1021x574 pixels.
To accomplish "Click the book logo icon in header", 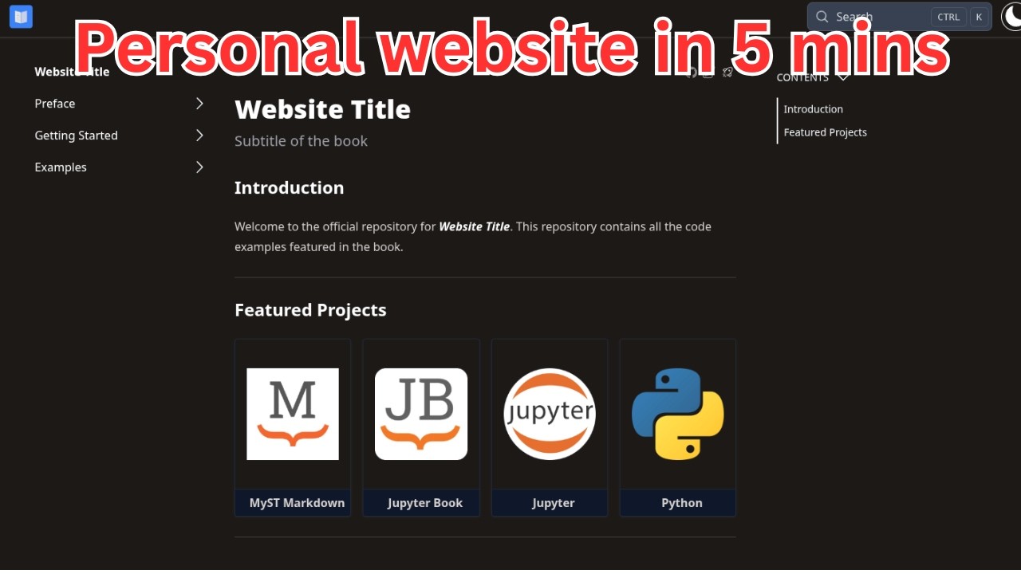I will pyautogui.click(x=21, y=16).
